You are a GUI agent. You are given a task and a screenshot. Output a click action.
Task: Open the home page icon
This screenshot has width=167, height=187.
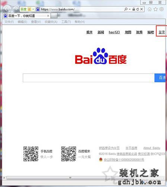pyautogui.click(x=149, y=9)
